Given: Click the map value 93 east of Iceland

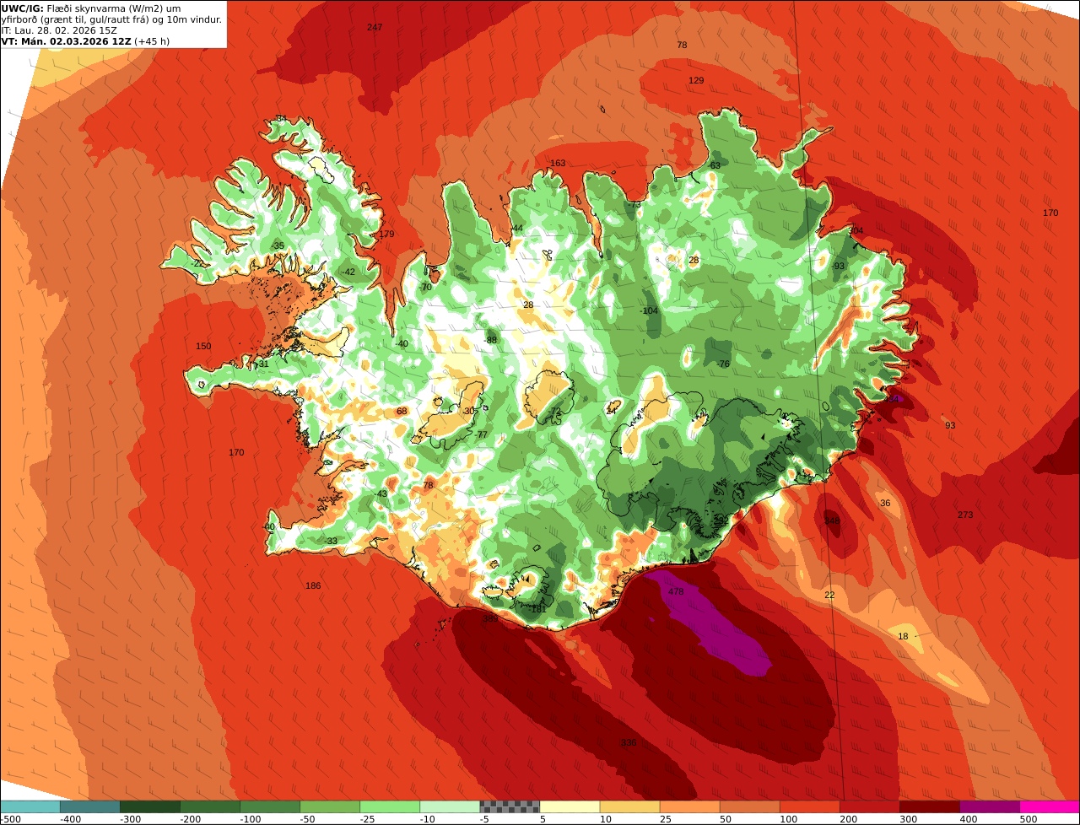Looking at the screenshot, I should [950, 426].
